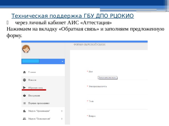Open the Главная menu item

[32, 72]
